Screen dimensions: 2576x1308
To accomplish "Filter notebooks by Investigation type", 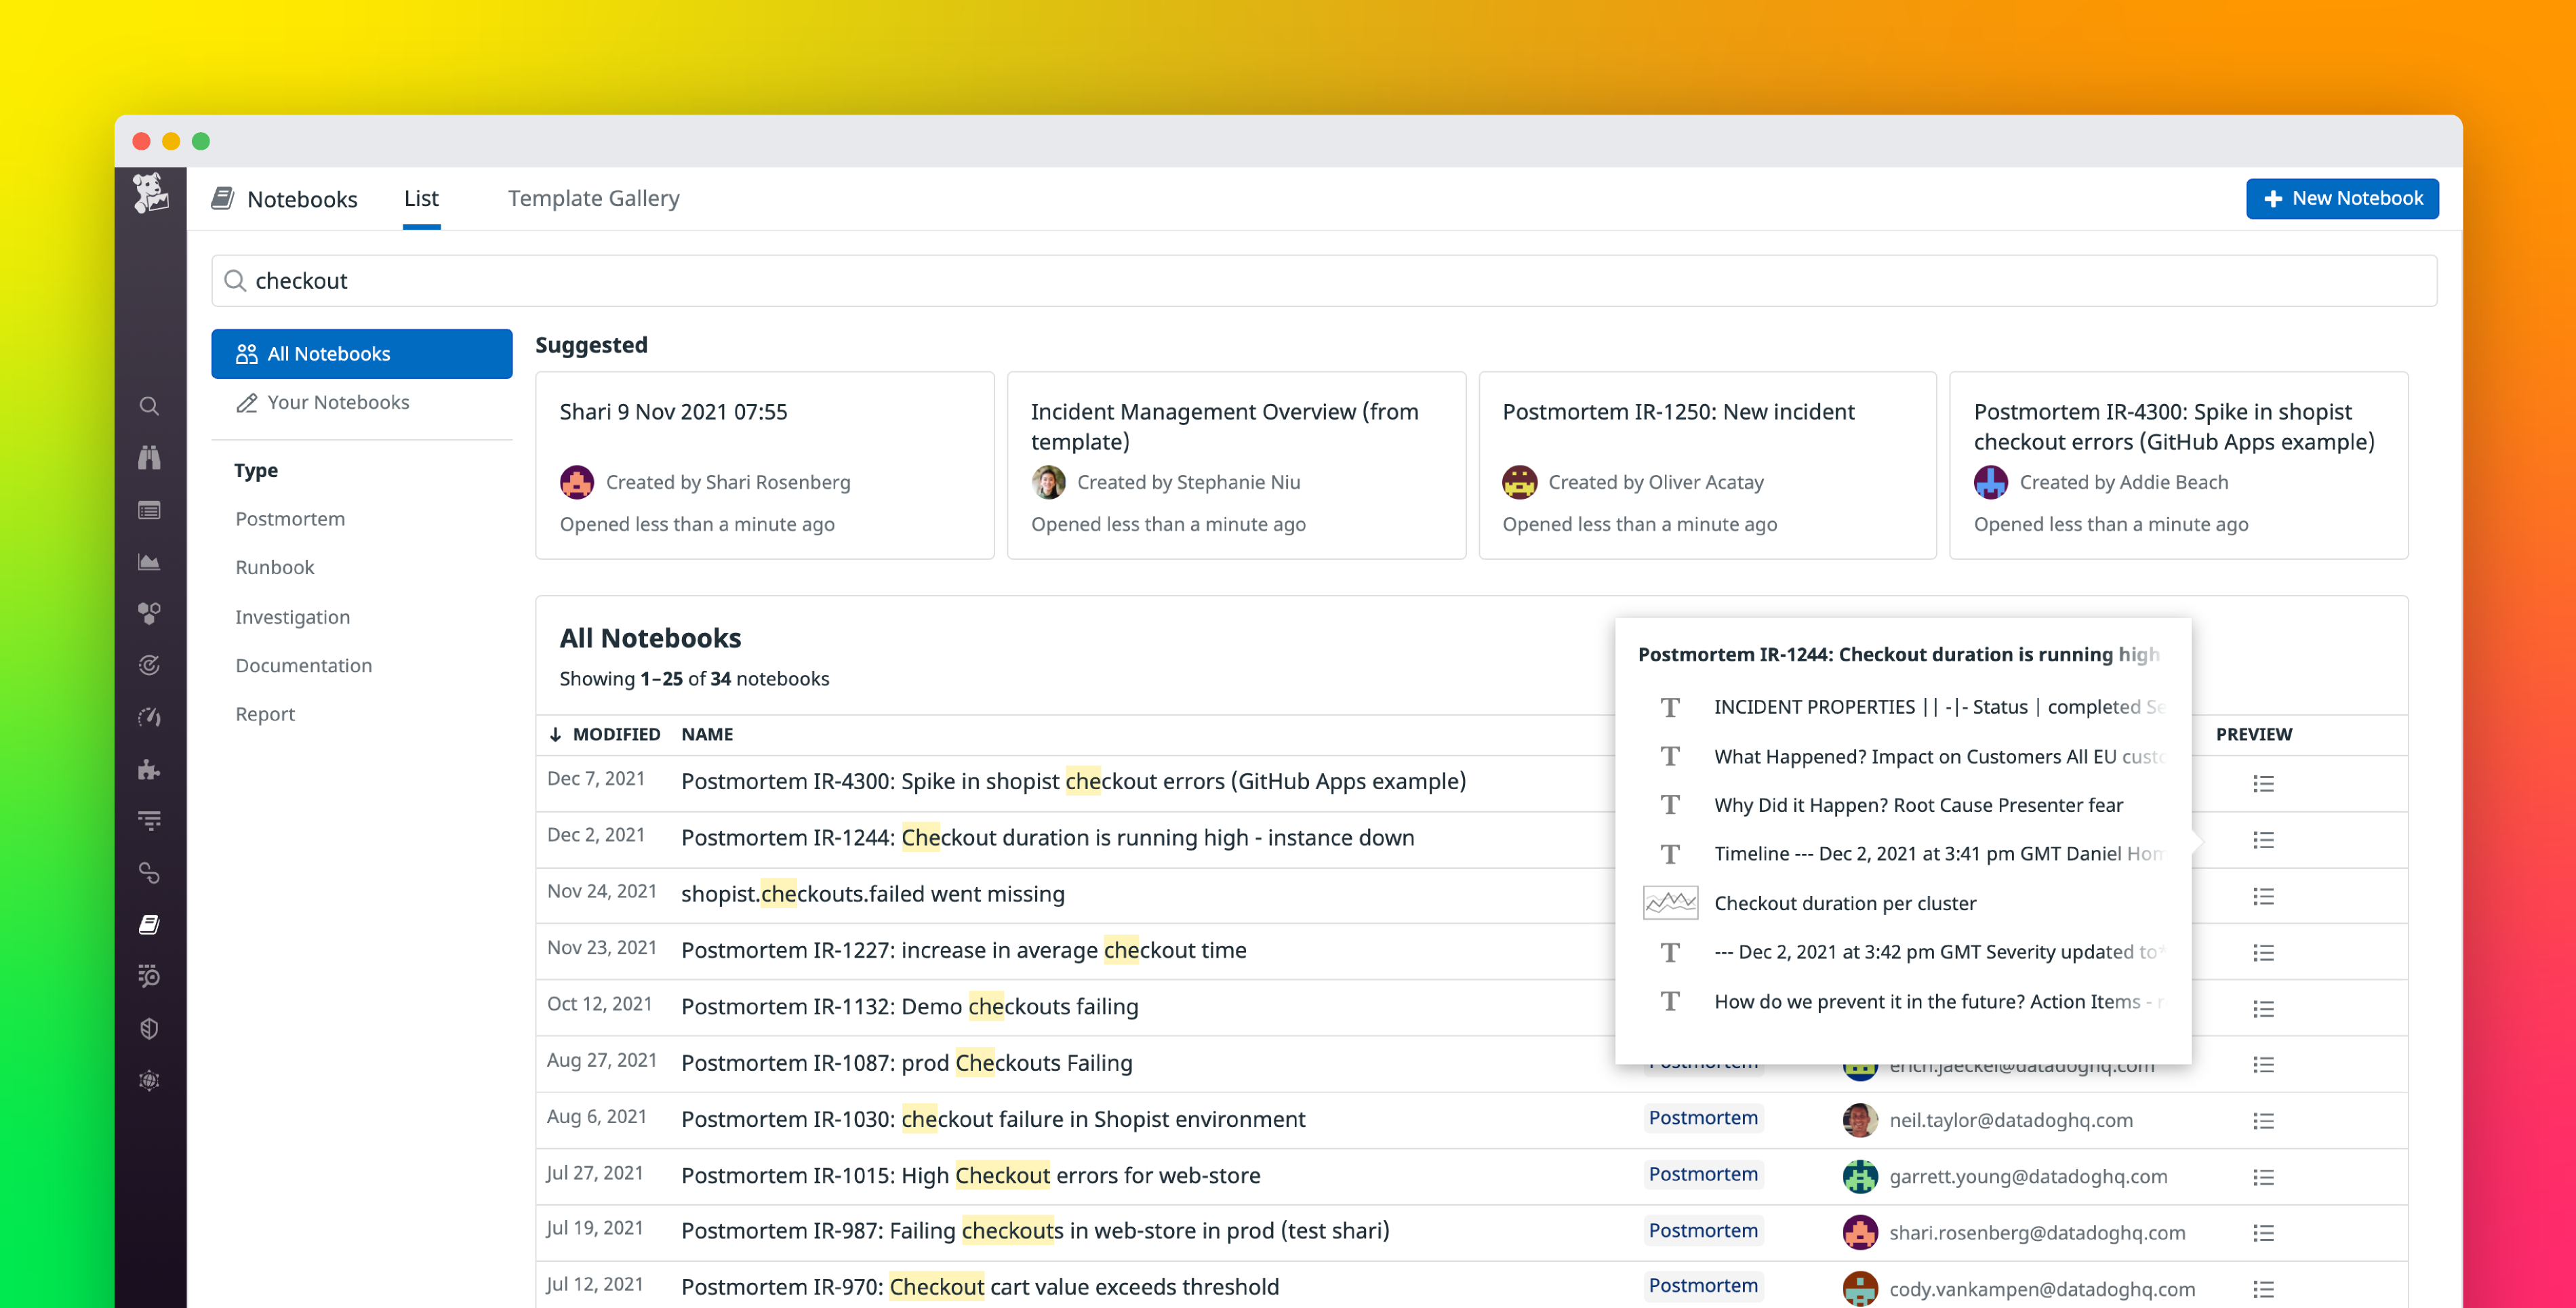I will point(292,617).
